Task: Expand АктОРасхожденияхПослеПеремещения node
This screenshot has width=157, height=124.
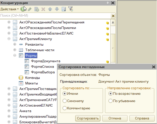Action: (x=9, y=22)
